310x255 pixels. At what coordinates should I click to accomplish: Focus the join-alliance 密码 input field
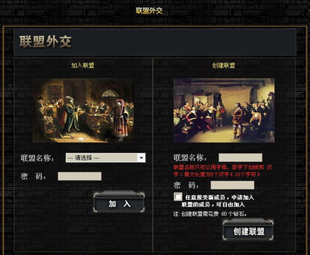[x=79, y=176]
